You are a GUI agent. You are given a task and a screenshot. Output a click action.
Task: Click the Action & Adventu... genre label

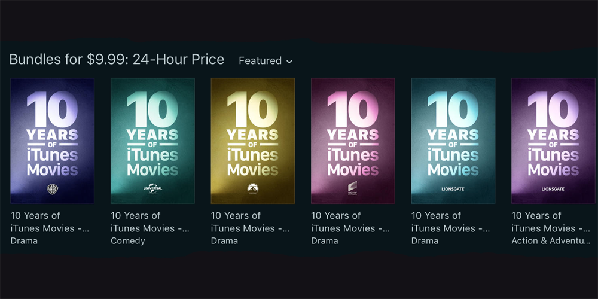pyautogui.click(x=551, y=240)
